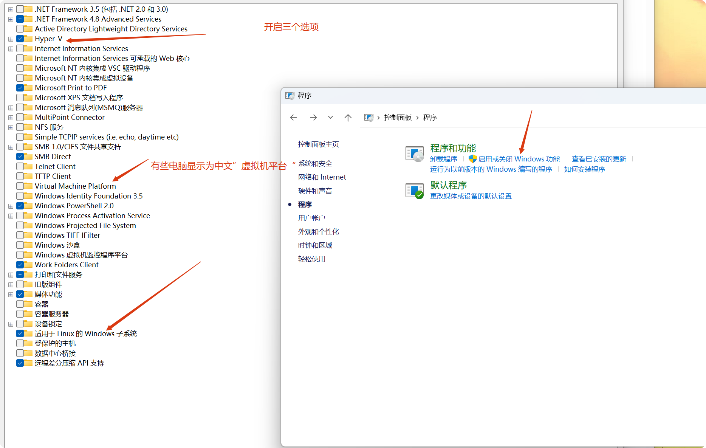Open 控制面板主页 in the sidebar
Image resolution: width=706 pixels, height=448 pixels.
tap(319, 144)
